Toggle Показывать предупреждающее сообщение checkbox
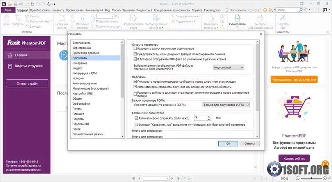This screenshot has height=182, width=332. (x=135, y=81)
